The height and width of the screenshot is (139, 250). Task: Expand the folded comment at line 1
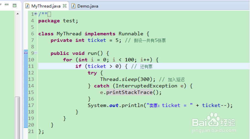36,14
